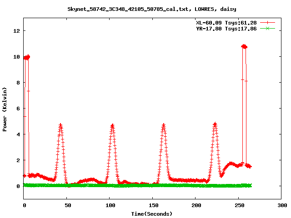The height and width of the screenshot is (218, 291).
Task: Click the y-axis tick label 12
Action: (16, 31)
